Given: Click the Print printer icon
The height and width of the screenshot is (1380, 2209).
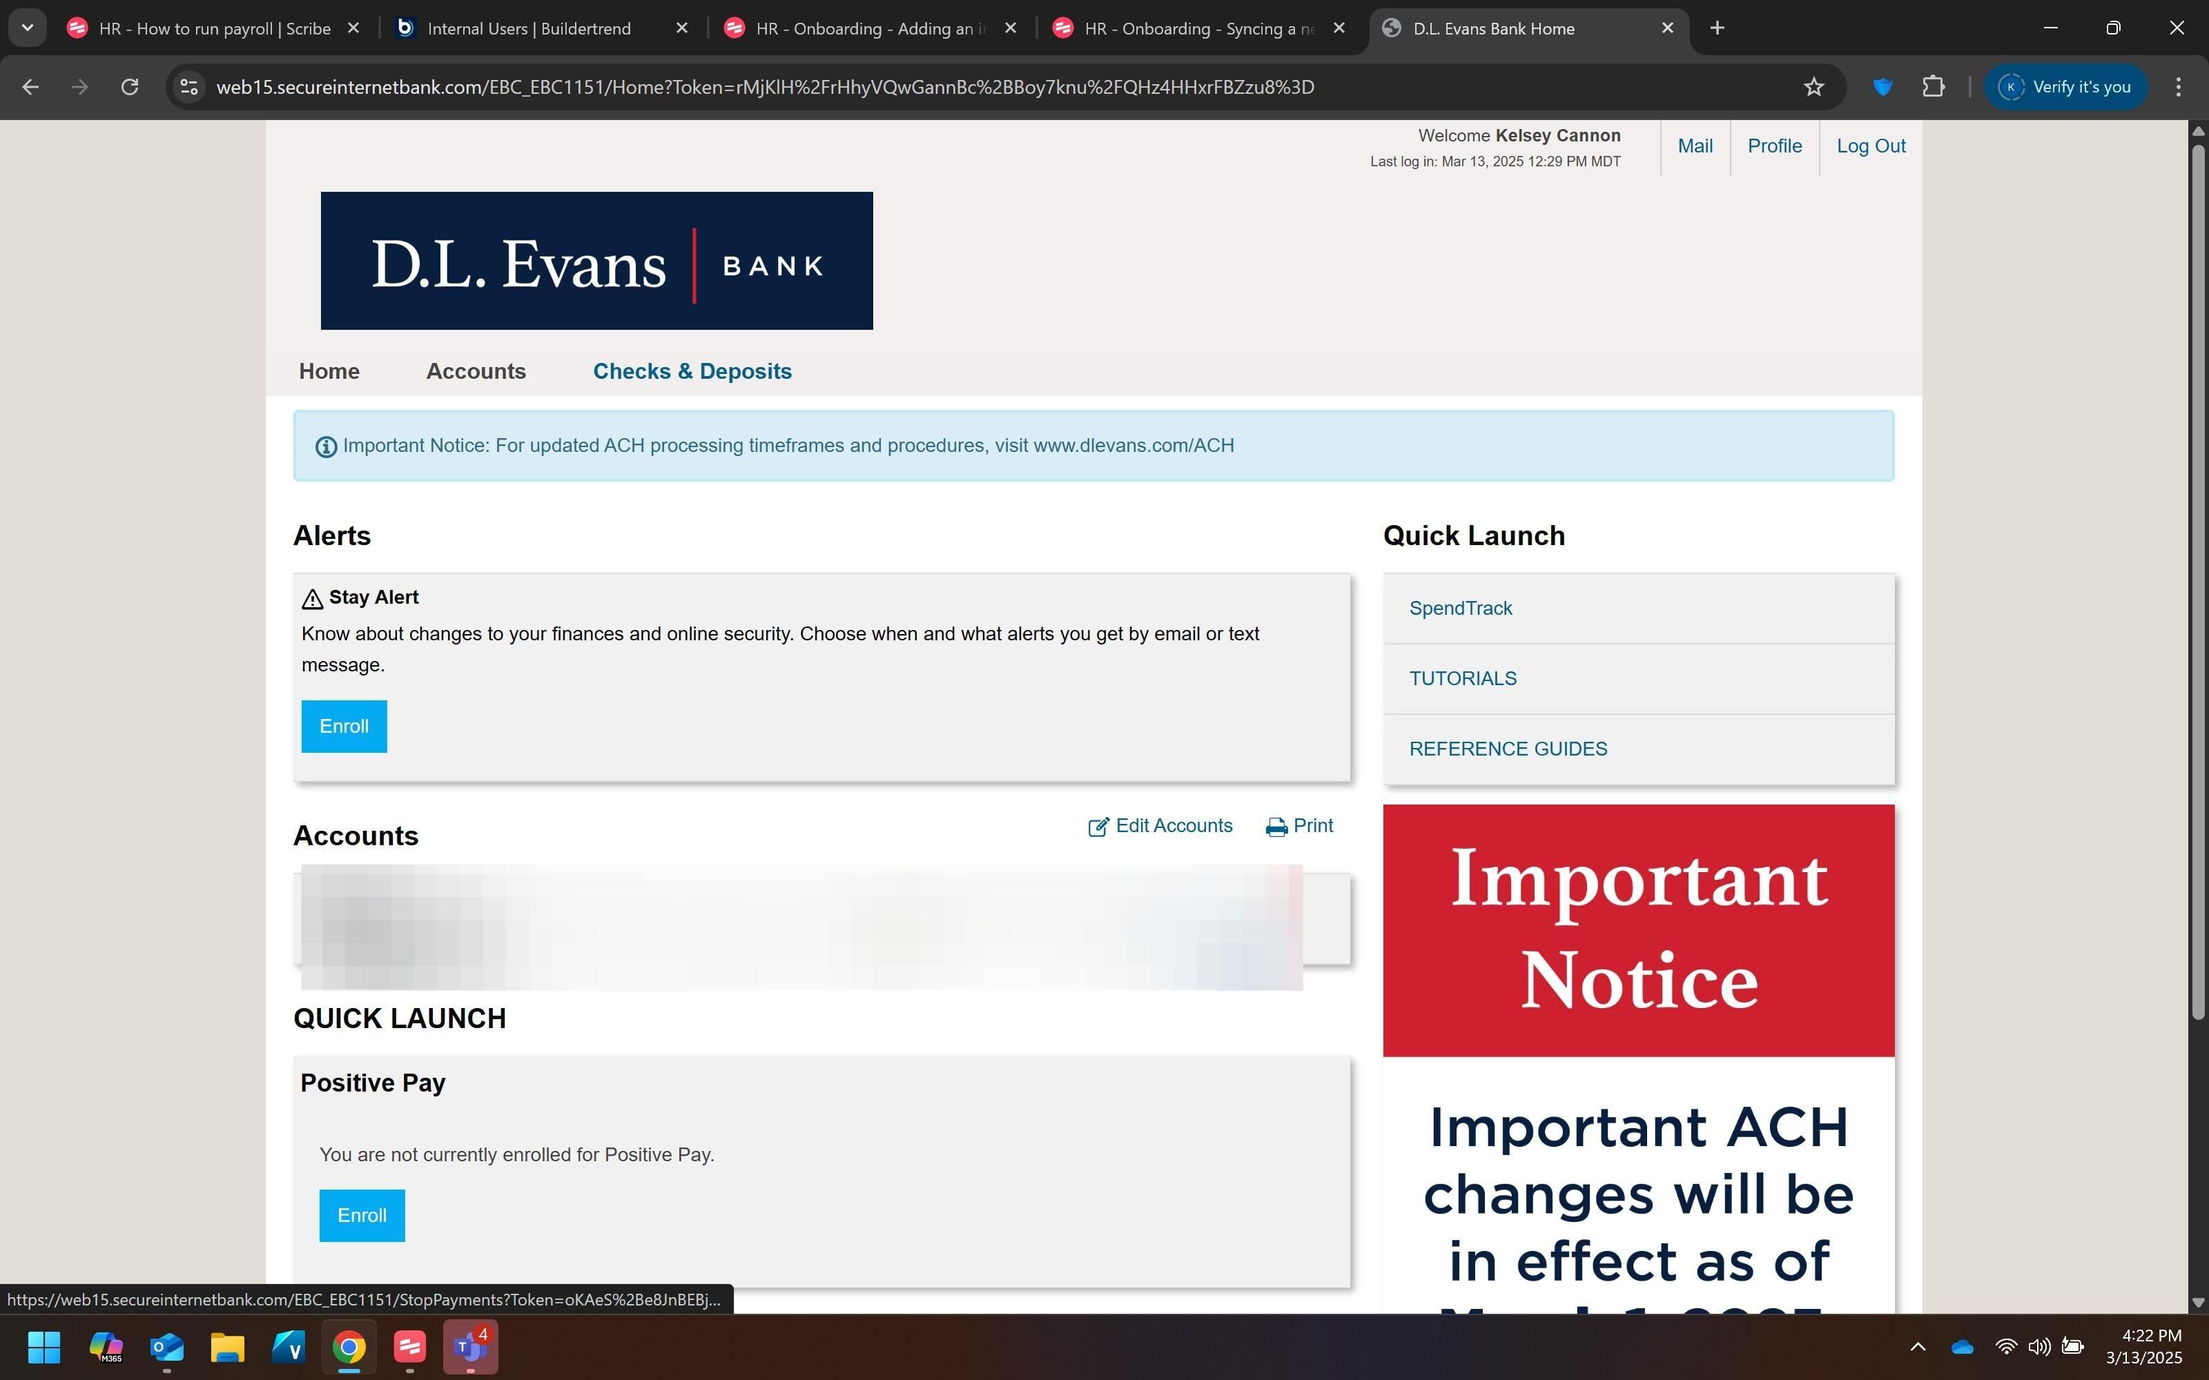Looking at the screenshot, I should [1276, 827].
